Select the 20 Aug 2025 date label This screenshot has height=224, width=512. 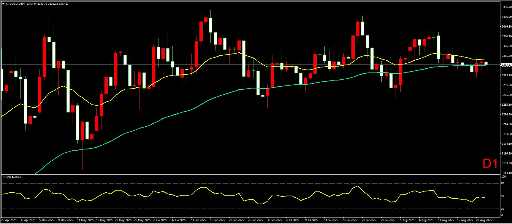click(484, 220)
